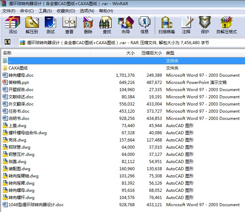Sort by the 大小 column header
The image size is (245, 212).
click(x=113, y=53)
